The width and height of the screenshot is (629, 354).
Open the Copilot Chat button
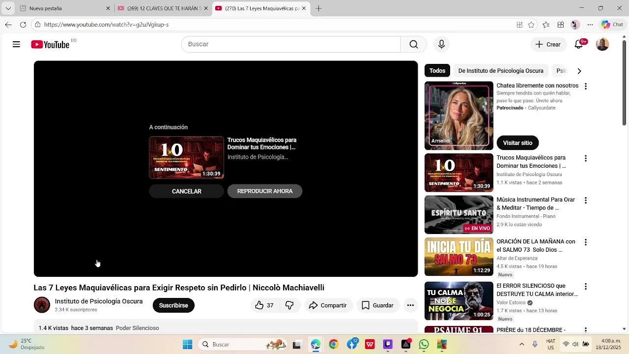pos(612,25)
